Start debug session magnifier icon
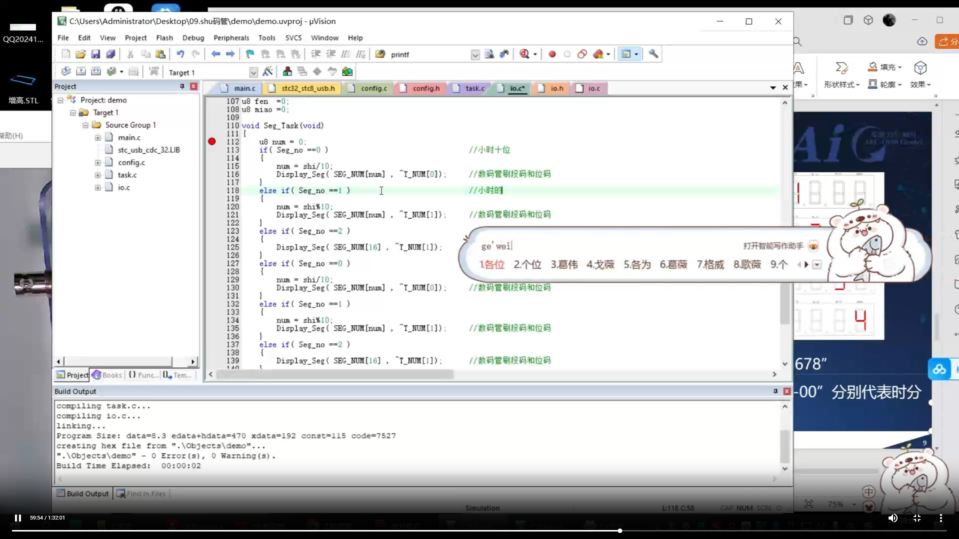 [524, 54]
